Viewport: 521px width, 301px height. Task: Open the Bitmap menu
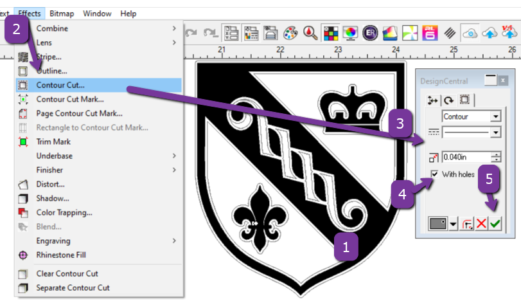[62, 14]
